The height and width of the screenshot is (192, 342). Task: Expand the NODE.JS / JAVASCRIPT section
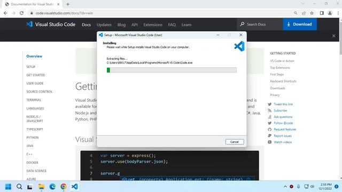tap(35, 119)
